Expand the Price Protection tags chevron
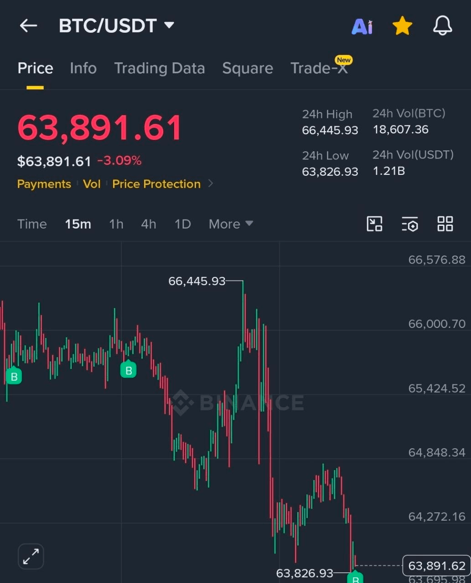The width and height of the screenshot is (471, 583). [210, 184]
